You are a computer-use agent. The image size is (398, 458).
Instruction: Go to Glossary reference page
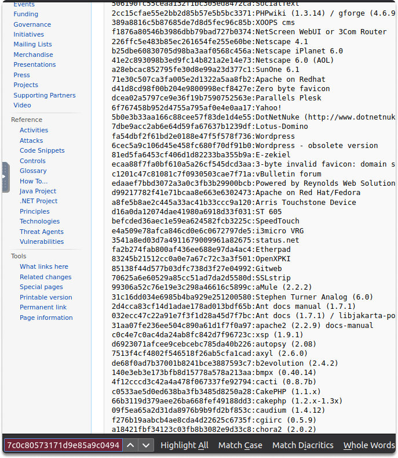33,171
